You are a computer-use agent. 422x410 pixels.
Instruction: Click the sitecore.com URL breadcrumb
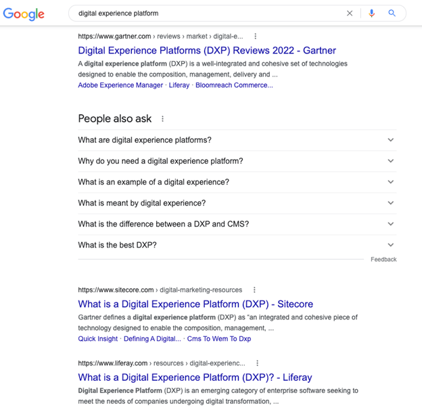(160, 290)
